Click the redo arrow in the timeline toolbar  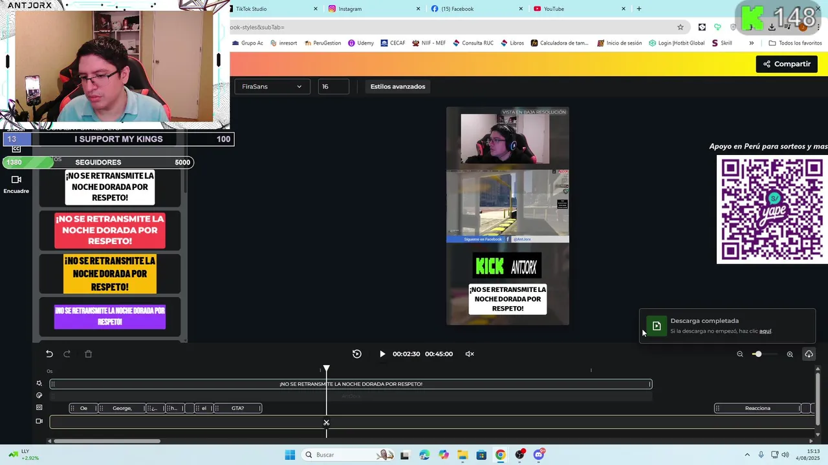pos(67,354)
